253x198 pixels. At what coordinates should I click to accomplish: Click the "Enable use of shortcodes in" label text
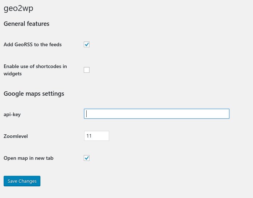[35, 66]
